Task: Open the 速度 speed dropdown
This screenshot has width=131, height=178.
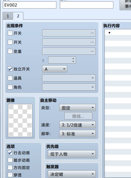Action: pyautogui.click(x=77, y=125)
